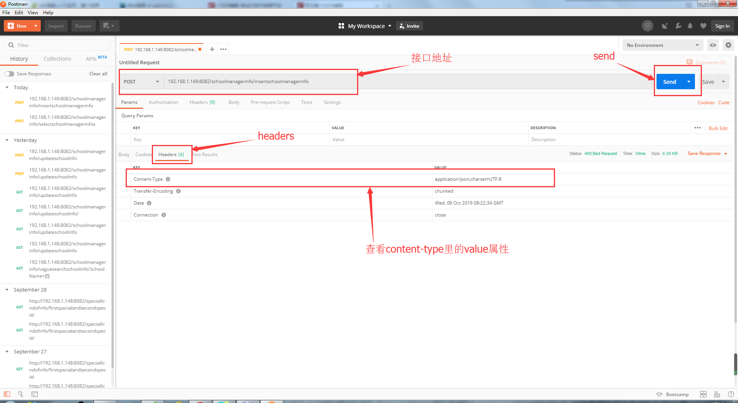Switch to two pane view icon

(703, 394)
